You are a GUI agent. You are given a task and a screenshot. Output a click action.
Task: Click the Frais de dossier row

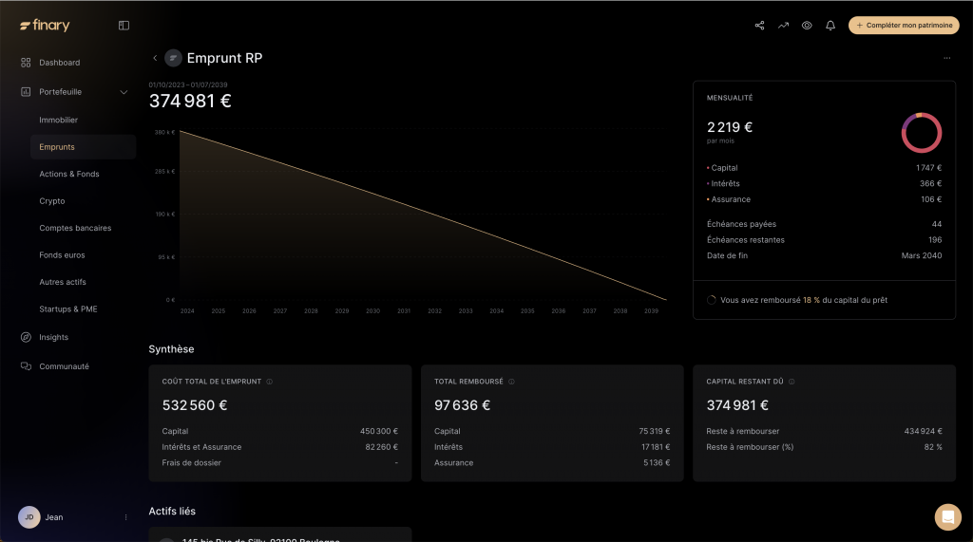coord(280,462)
